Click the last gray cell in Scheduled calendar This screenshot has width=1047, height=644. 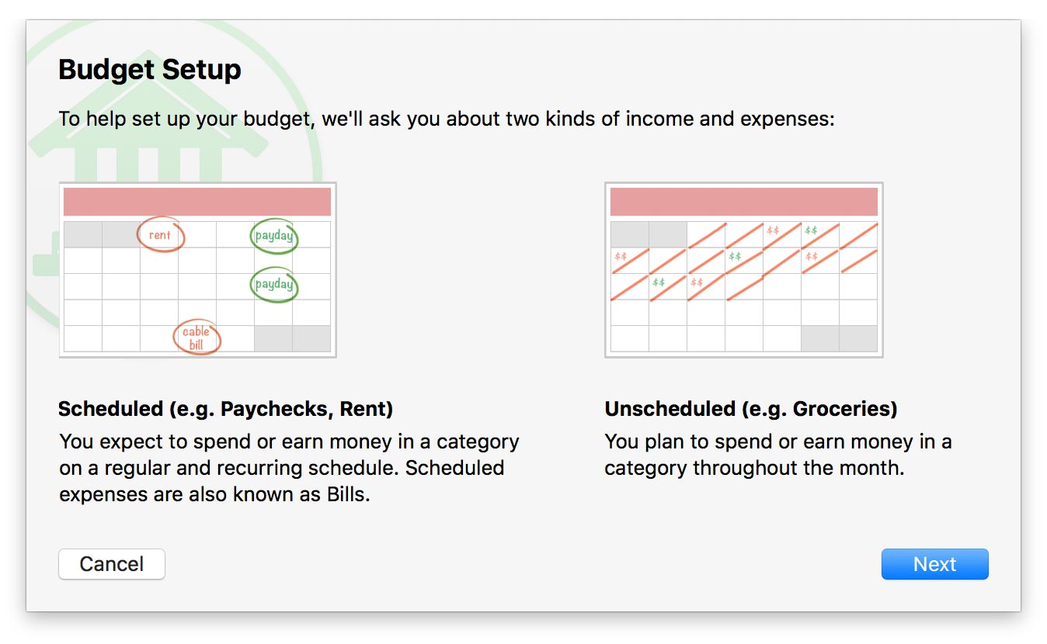[311, 338]
